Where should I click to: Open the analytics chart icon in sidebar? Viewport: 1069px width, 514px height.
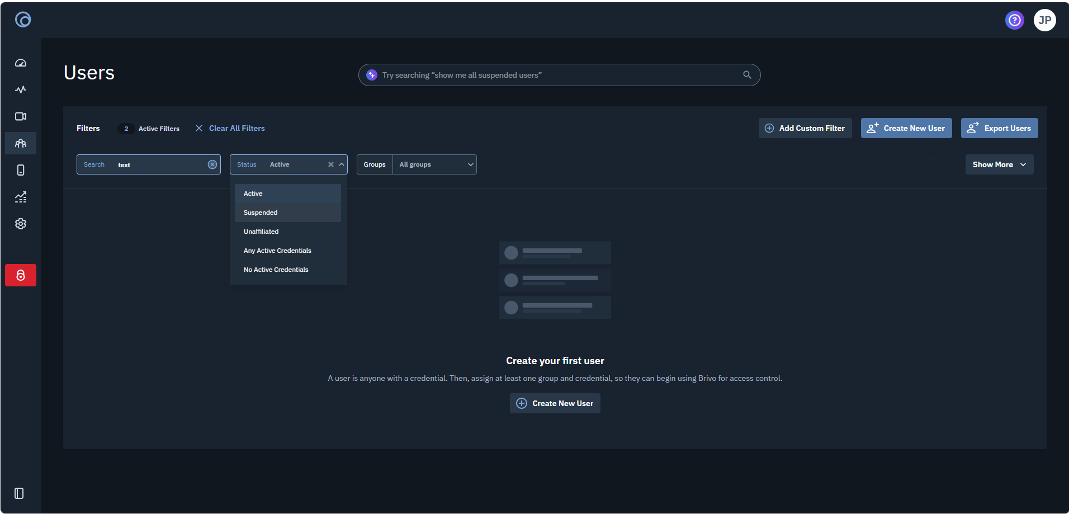click(21, 197)
